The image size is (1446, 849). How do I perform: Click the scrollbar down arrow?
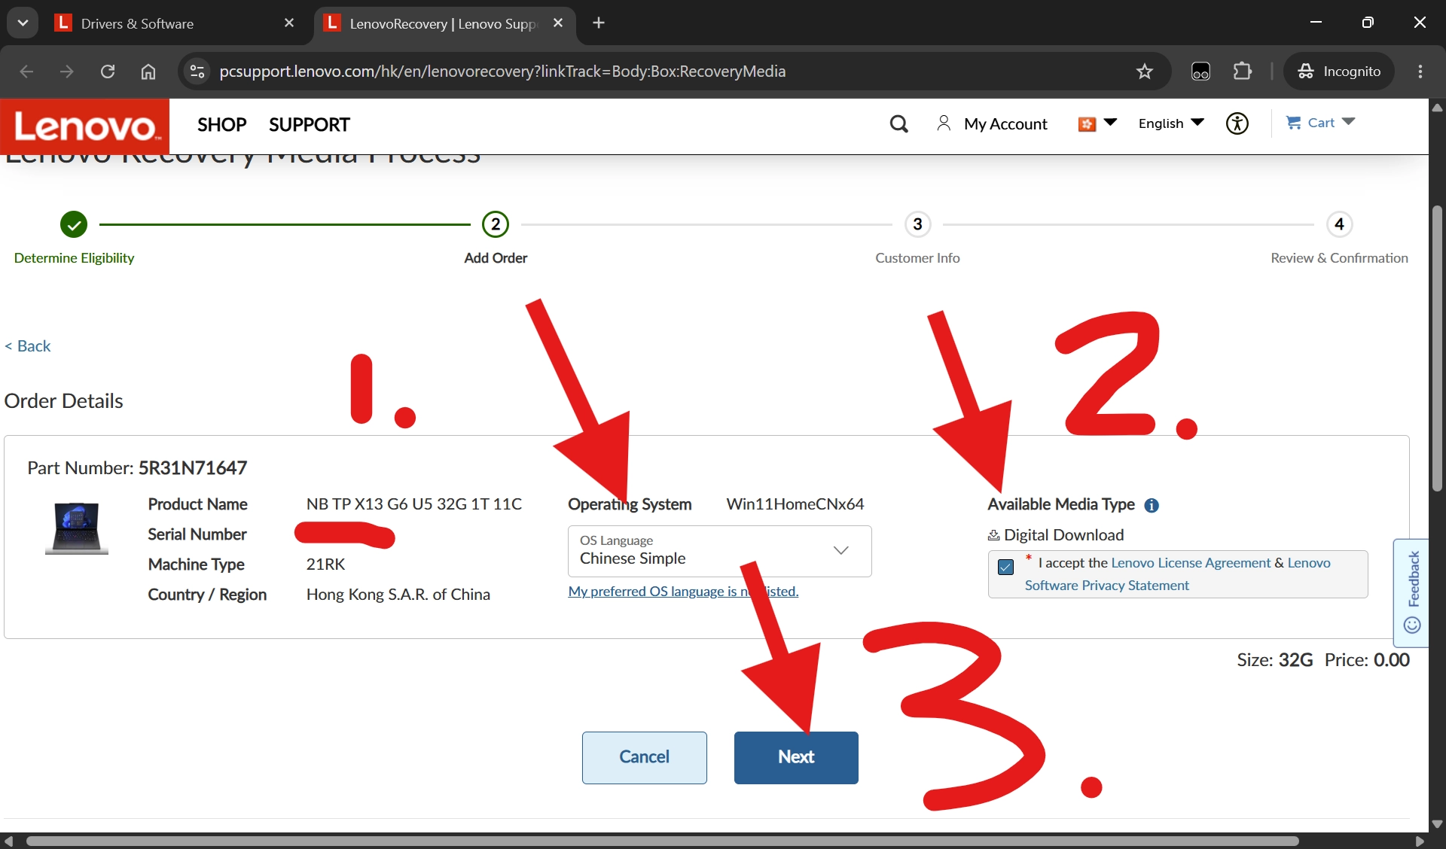(x=1437, y=823)
